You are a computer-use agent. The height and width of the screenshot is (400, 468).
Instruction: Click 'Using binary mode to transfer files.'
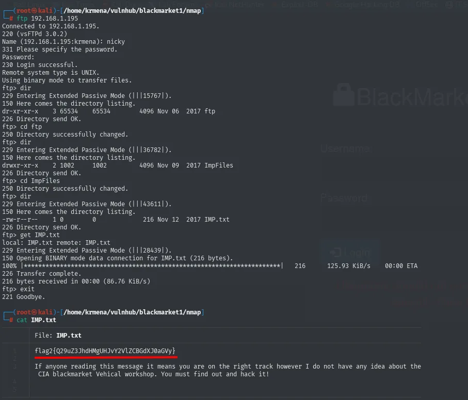coord(67,80)
